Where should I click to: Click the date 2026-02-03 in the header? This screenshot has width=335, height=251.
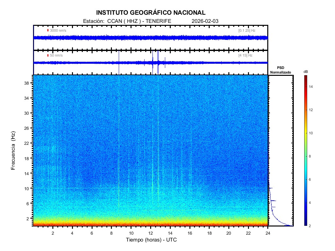[205, 21]
